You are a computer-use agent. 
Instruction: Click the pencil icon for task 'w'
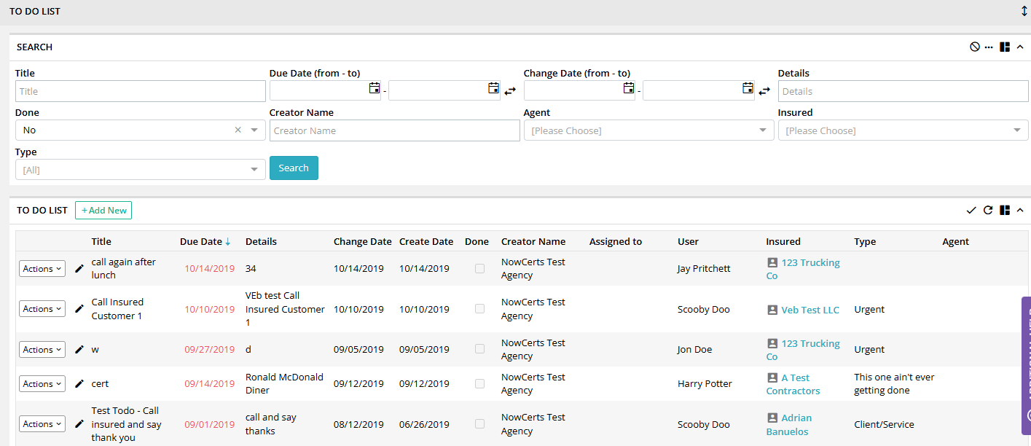click(x=79, y=349)
